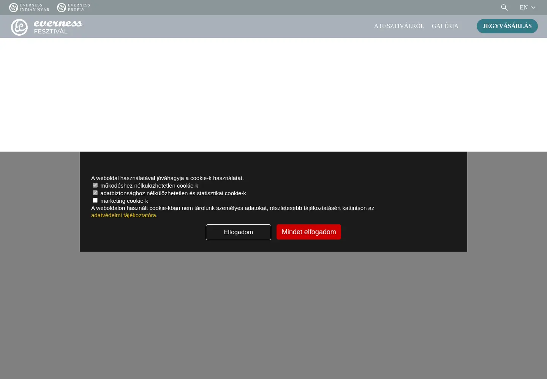The image size is (547, 379).
Task: Open the GALÉRIA menu item
Action: [x=445, y=26]
